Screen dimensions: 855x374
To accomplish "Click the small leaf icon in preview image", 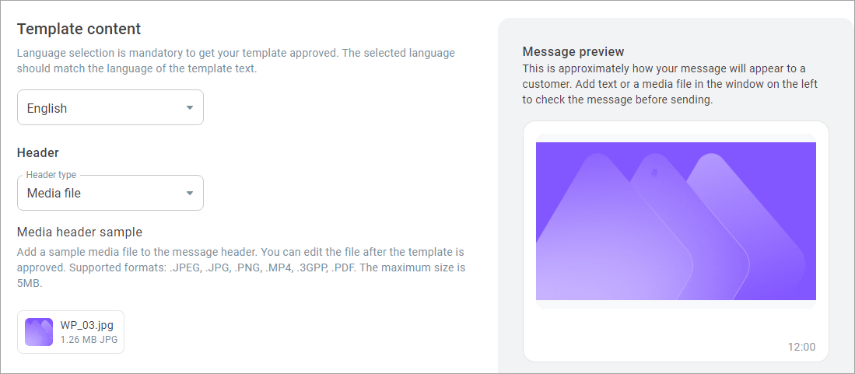I will (x=654, y=173).
